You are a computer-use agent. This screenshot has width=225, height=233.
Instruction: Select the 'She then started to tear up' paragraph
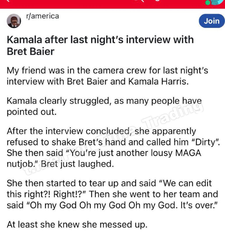112,194
